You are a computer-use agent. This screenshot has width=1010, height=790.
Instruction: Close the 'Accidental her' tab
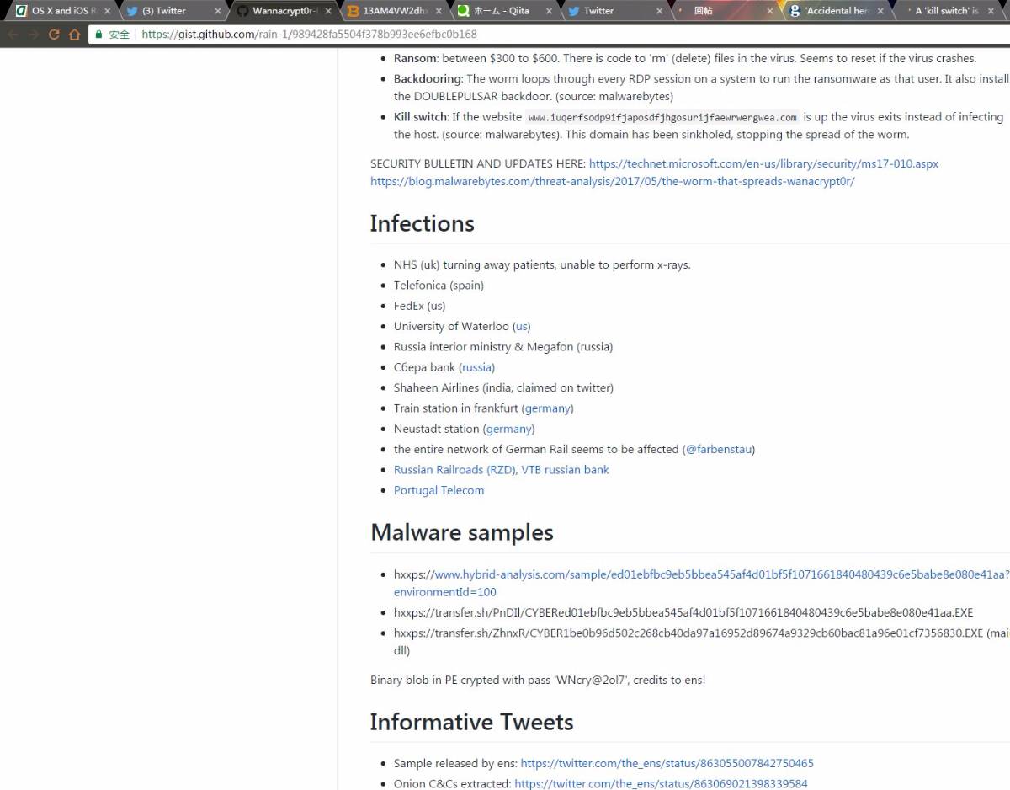pos(880,11)
